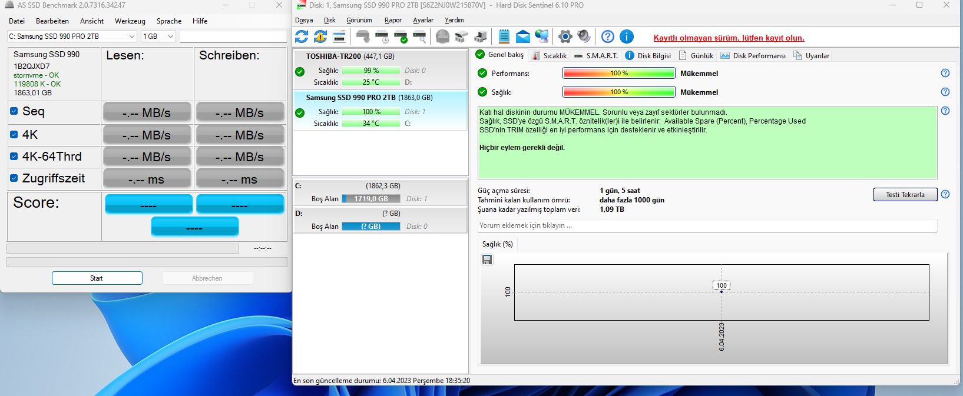Screen dimensions: 963x396
Task: Open the Disk menu in Hard Disk Sentinel
Action: [x=330, y=20]
